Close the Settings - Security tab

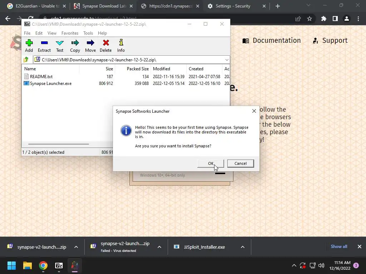[264, 6]
